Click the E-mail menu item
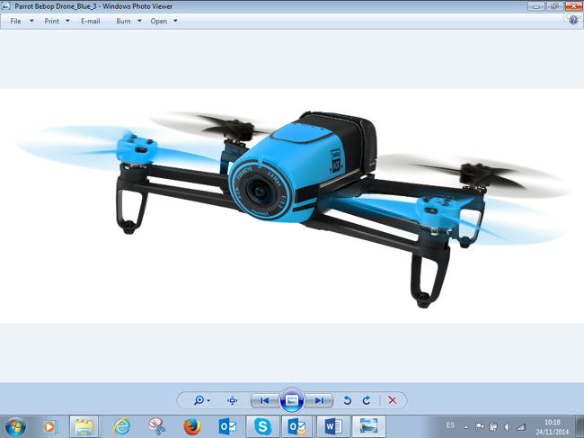Image resolution: width=584 pixels, height=438 pixels. point(91,22)
